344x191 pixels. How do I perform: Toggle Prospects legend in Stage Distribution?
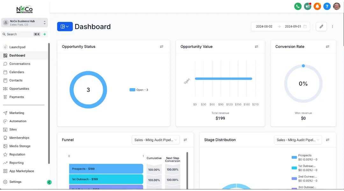point(305,157)
